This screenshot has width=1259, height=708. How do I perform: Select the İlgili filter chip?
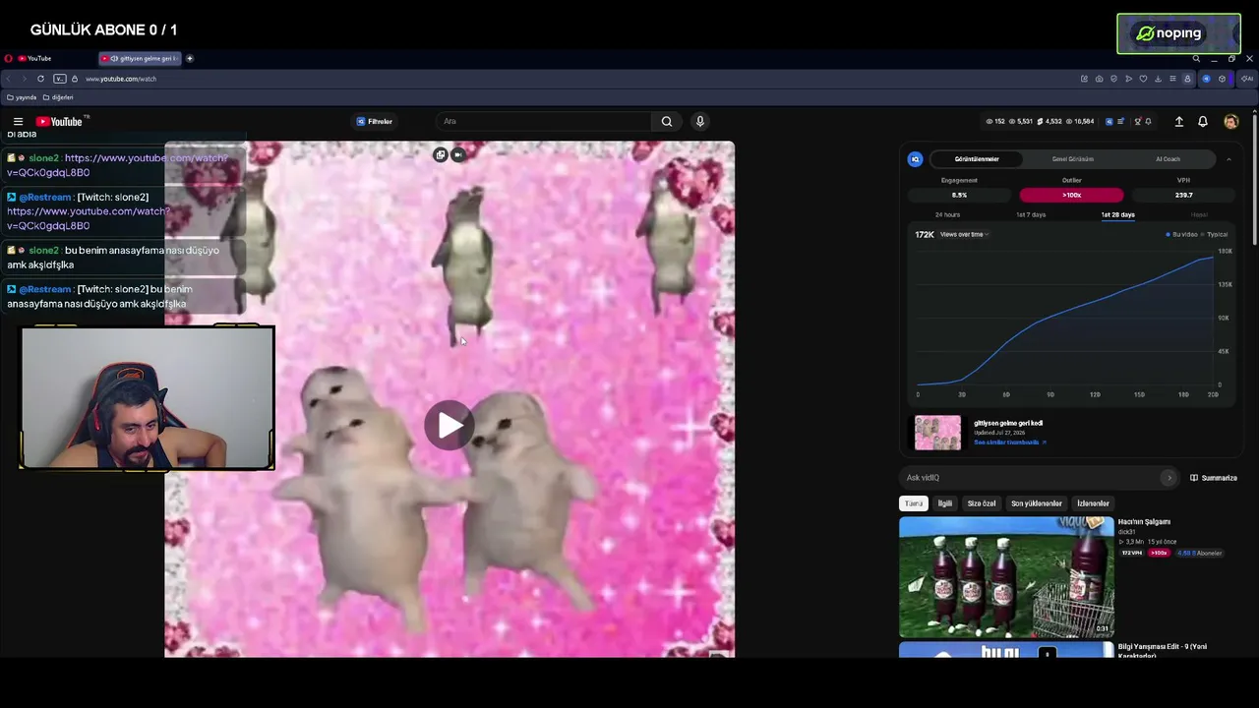pyautogui.click(x=945, y=503)
